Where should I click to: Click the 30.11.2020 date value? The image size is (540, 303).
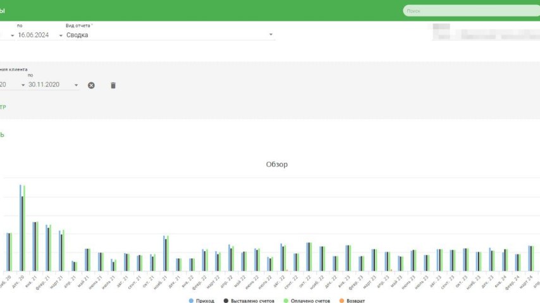coord(44,85)
